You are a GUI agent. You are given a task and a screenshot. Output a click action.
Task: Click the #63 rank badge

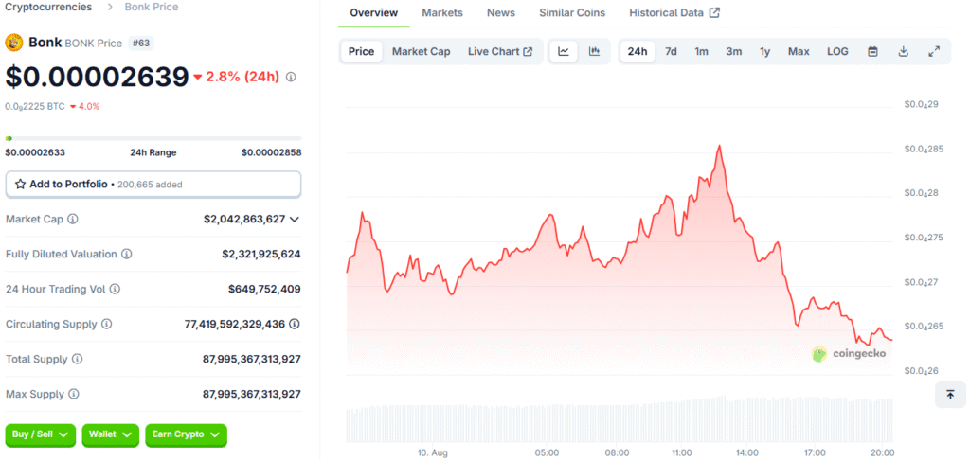click(141, 44)
